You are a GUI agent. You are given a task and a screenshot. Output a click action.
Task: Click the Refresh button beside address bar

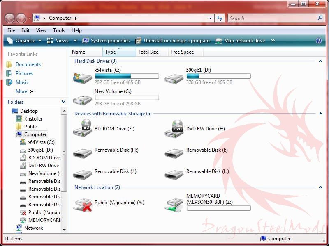tap(220, 18)
